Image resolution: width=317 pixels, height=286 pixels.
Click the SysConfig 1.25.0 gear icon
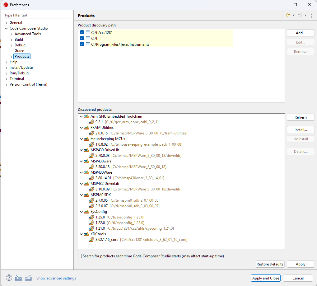click(x=92, y=217)
